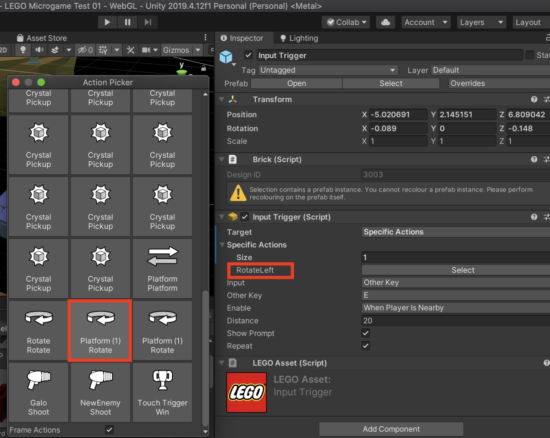Collapse the Brick (Script) foldout
This screenshot has width=550, height=438.
pyautogui.click(x=222, y=159)
